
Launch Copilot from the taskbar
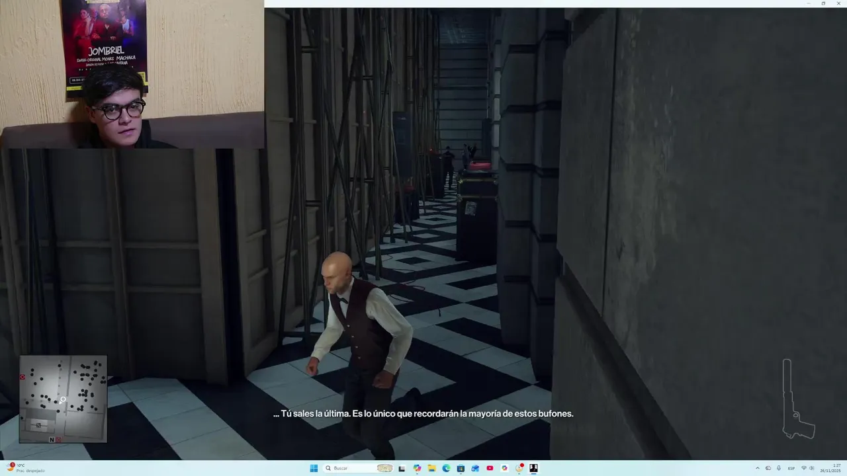pyautogui.click(x=418, y=468)
